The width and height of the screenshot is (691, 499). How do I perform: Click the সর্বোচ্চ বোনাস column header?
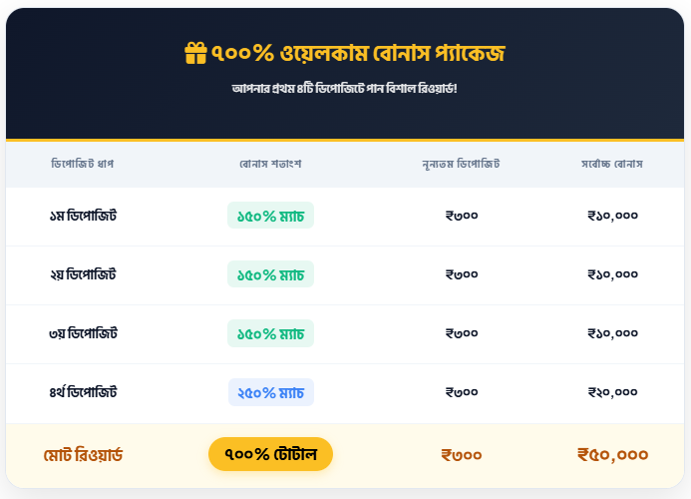612,163
